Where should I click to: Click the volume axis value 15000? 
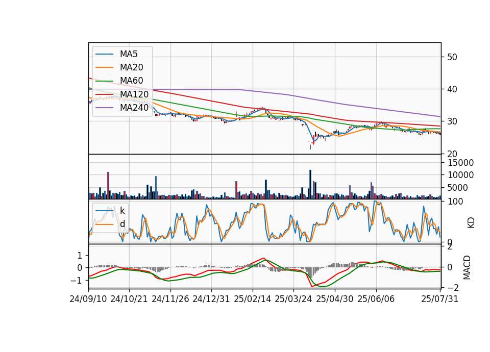pos(460,163)
